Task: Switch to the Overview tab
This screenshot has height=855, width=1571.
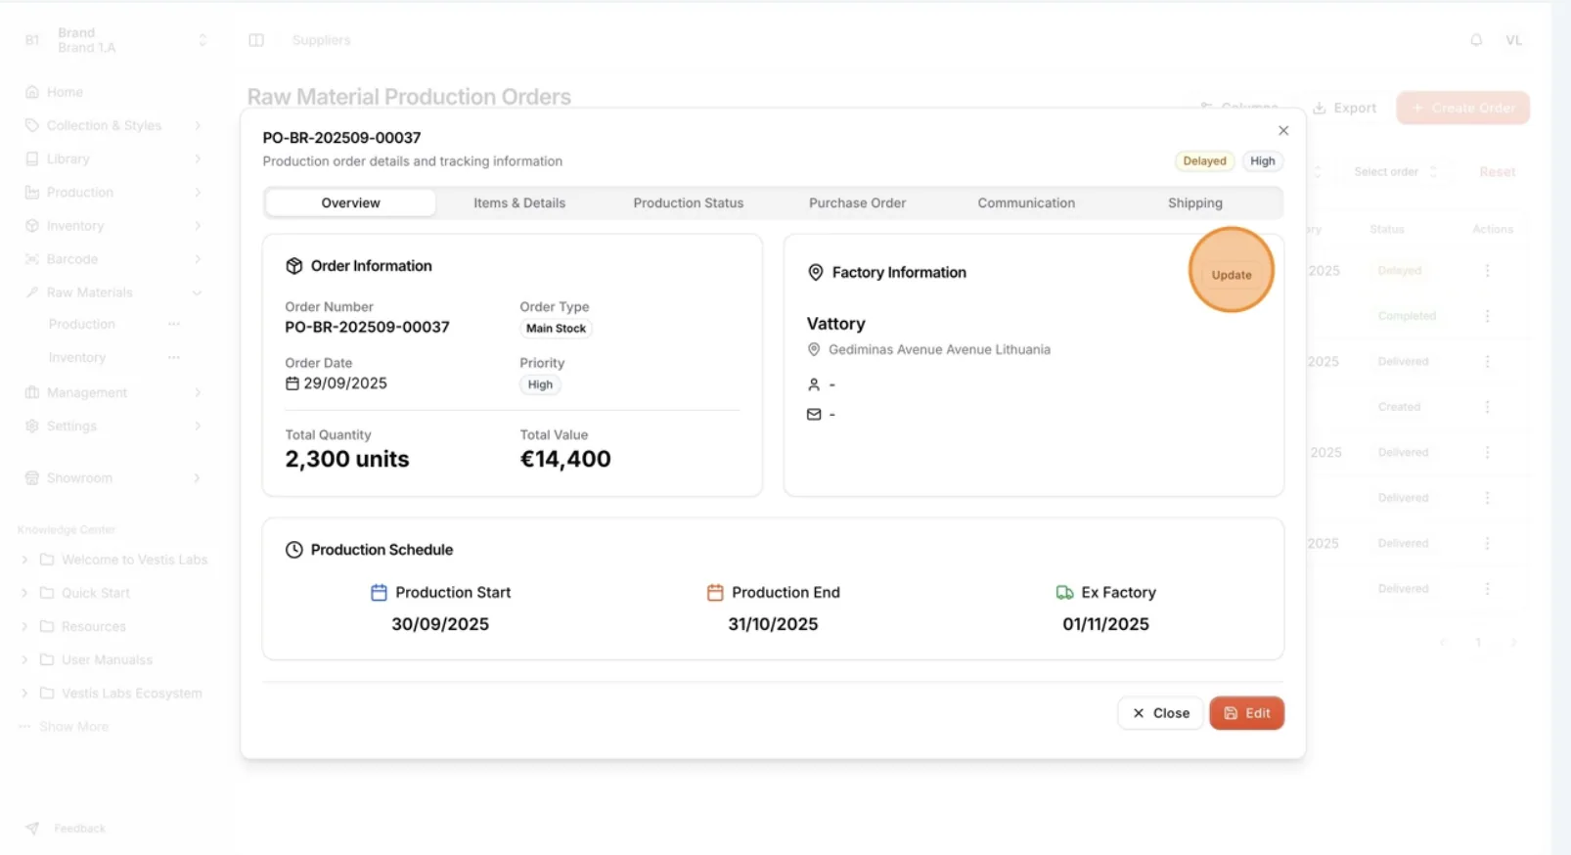Action: pyautogui.click(x=350, y=202)
